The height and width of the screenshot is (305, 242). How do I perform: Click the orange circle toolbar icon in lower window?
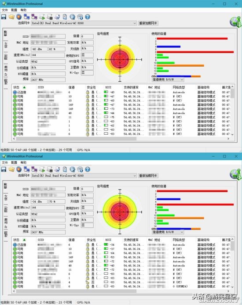(x=19, y=169)
